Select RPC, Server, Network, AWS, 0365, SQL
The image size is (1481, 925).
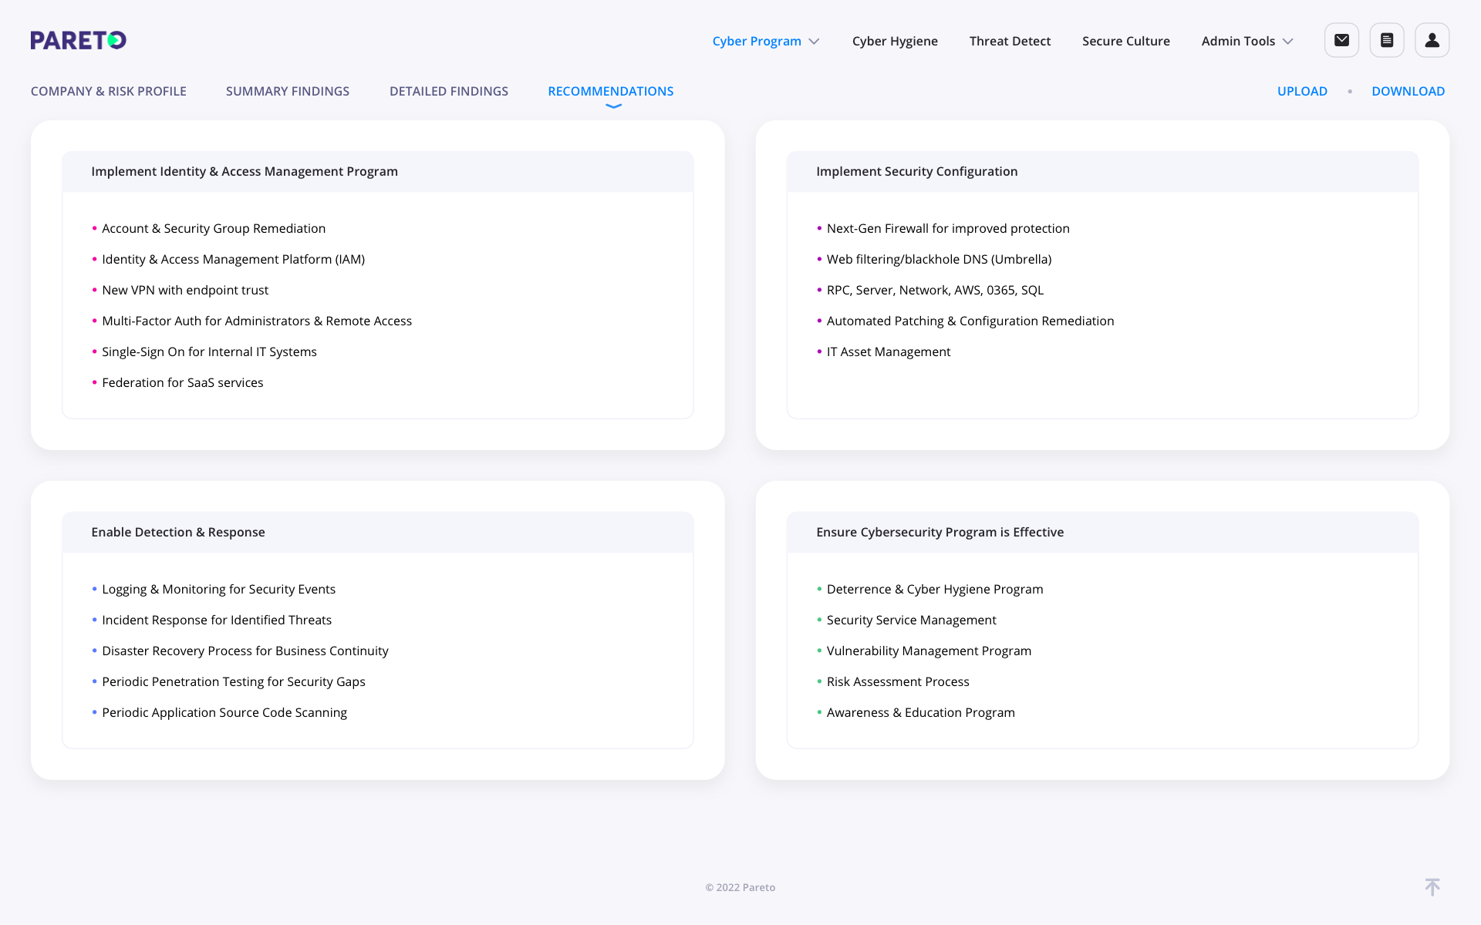click(935, 290)
